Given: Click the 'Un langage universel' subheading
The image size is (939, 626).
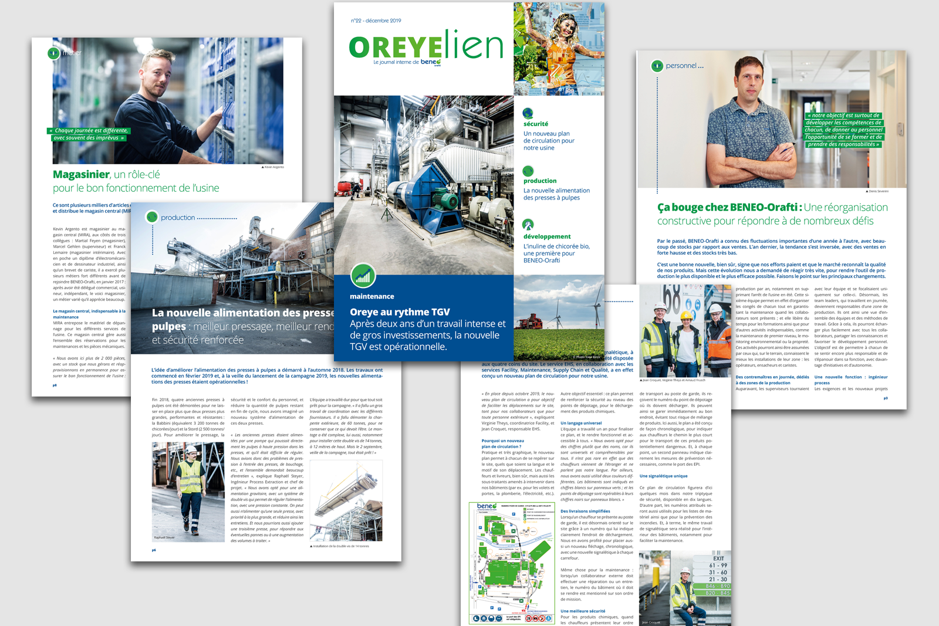Looking at the screenshot, I should tap(581, 423).
